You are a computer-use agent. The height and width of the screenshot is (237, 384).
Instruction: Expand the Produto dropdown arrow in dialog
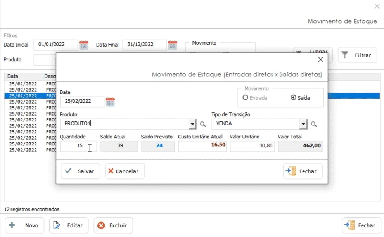[x=192, y=124]
